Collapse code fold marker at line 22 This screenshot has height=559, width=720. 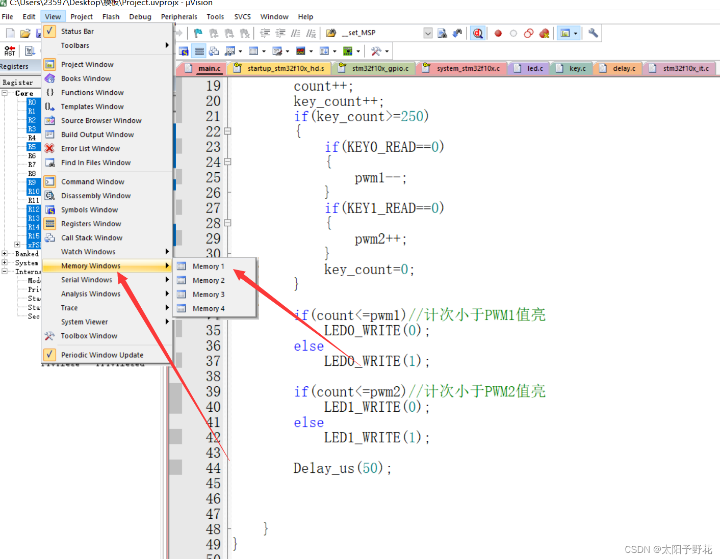point(228,131)
